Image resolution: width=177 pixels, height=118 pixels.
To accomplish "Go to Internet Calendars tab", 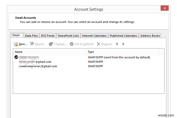I will click(94, 36).
